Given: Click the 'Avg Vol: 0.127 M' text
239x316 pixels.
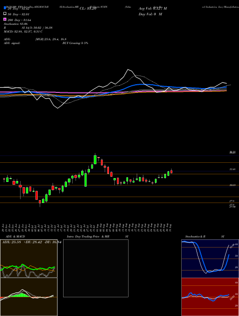Looking at the screenshot, I should point(152,9).
